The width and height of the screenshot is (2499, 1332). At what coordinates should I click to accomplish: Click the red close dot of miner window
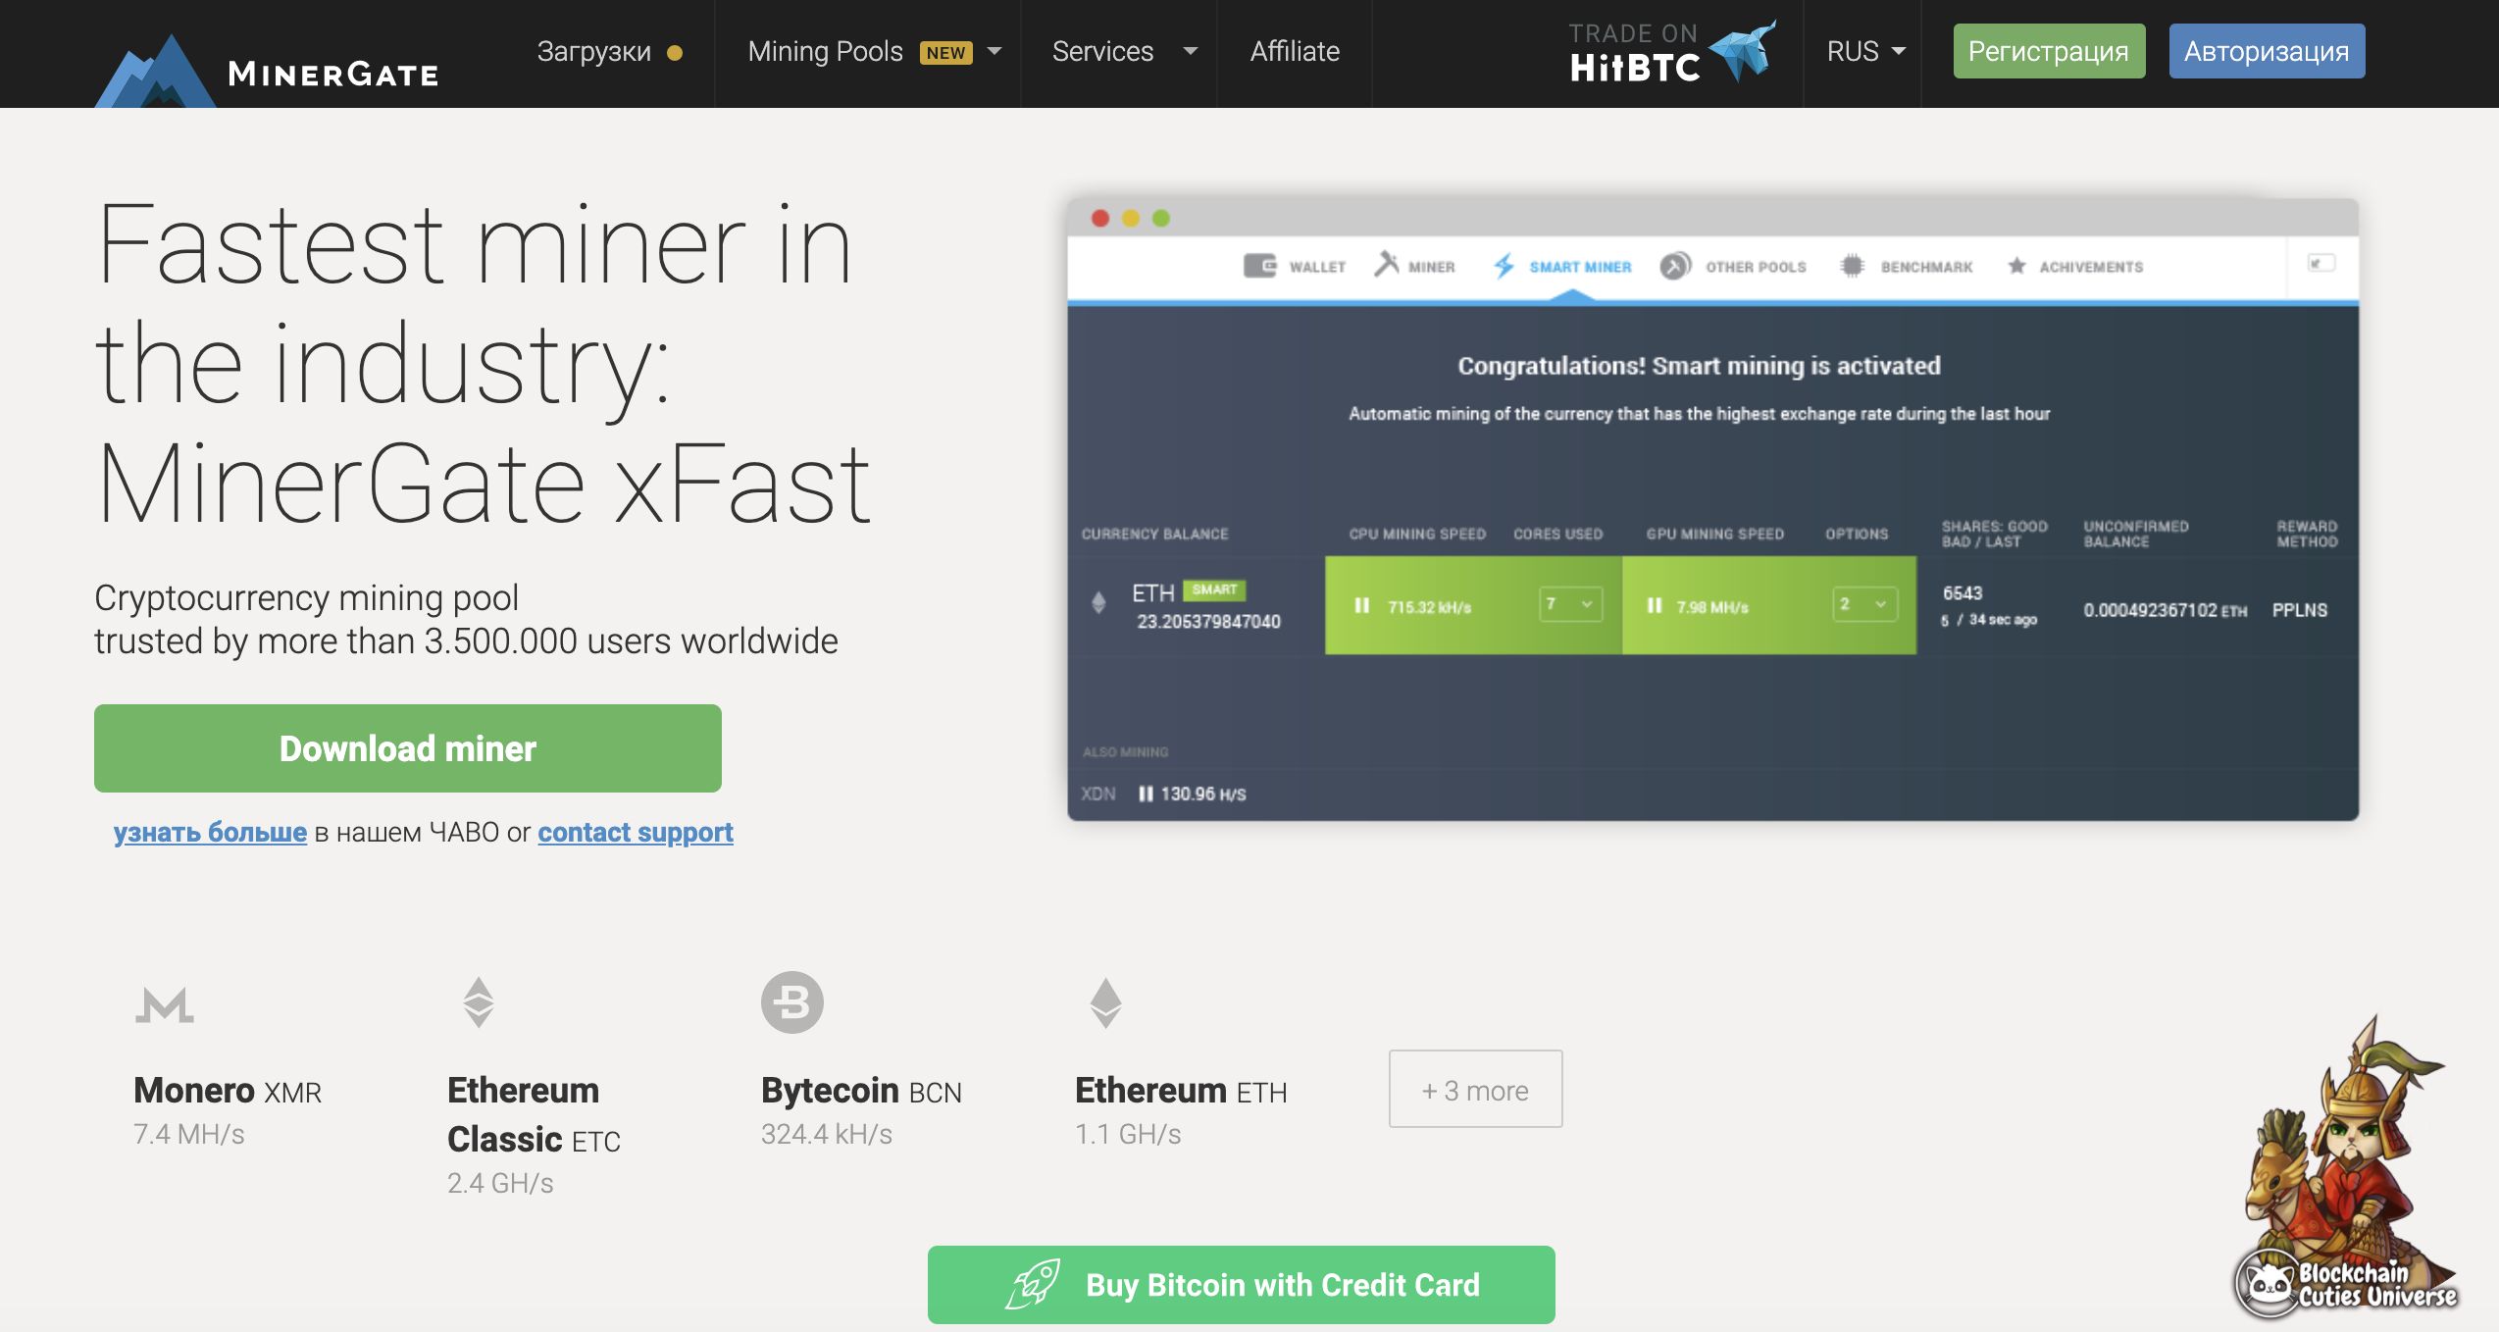tap(1100, 218)
